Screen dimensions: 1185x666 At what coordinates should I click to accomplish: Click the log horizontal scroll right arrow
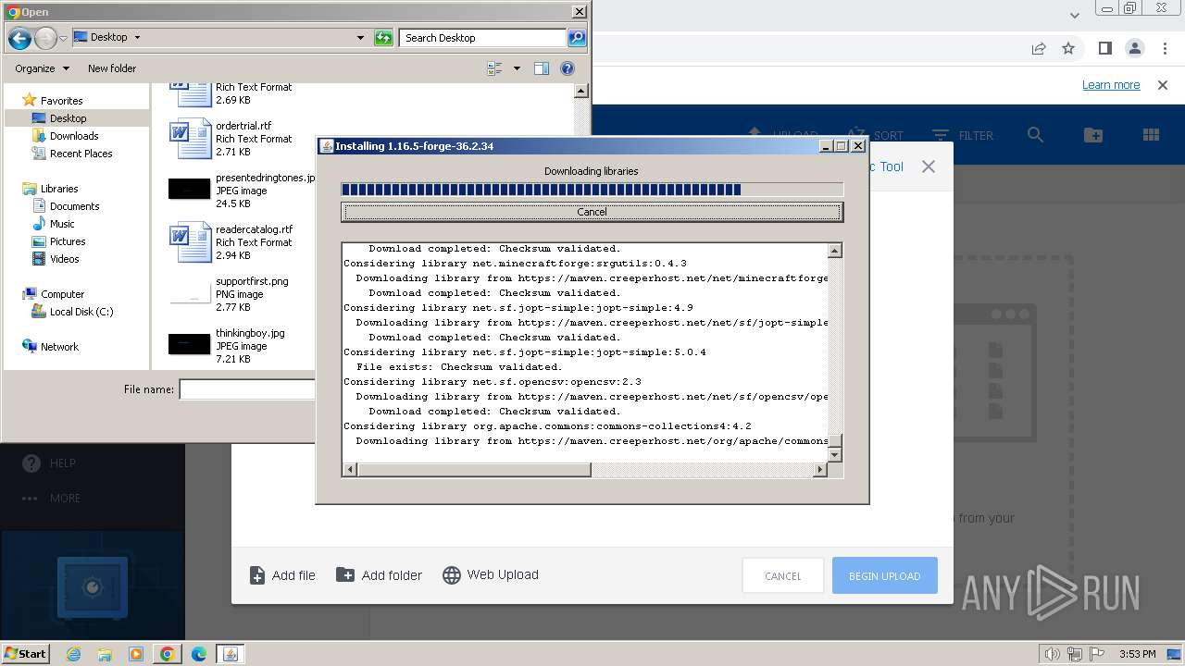[x=819, y=470]
